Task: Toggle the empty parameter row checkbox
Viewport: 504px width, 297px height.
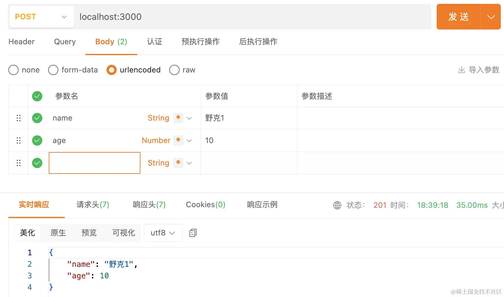Action: [37, 163]
